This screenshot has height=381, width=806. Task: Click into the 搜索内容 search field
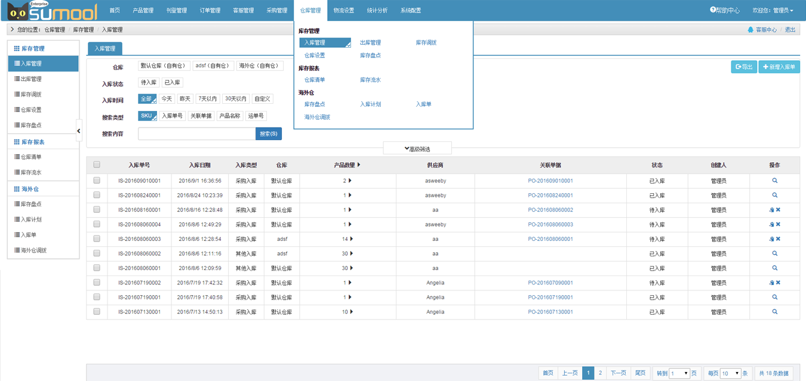196,134
